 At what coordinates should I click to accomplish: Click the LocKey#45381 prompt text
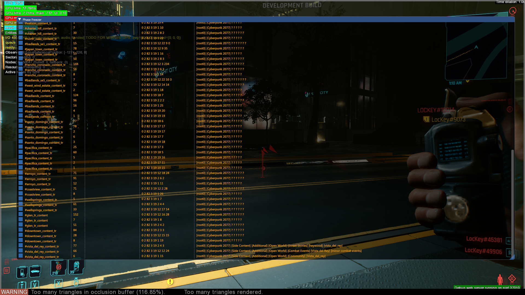pyautogui.click(x=484, y=239)
